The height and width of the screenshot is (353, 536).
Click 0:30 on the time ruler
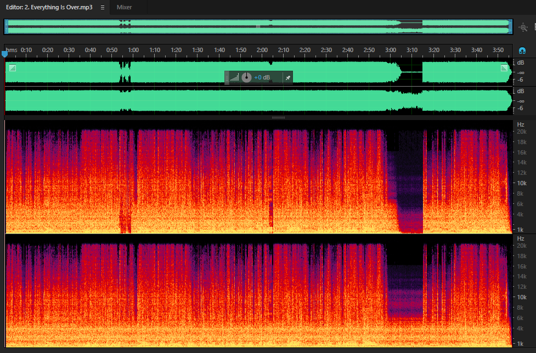click(x=69, y=50)
